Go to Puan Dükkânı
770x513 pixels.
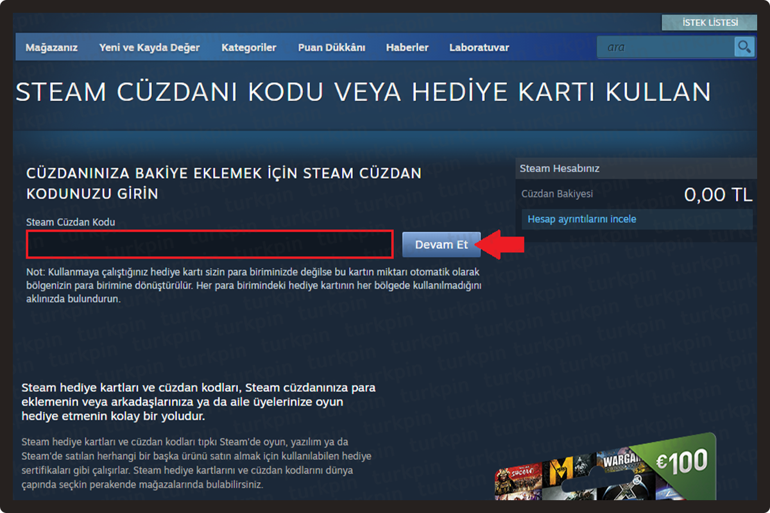pyautogui.click(x=332, y=47)
